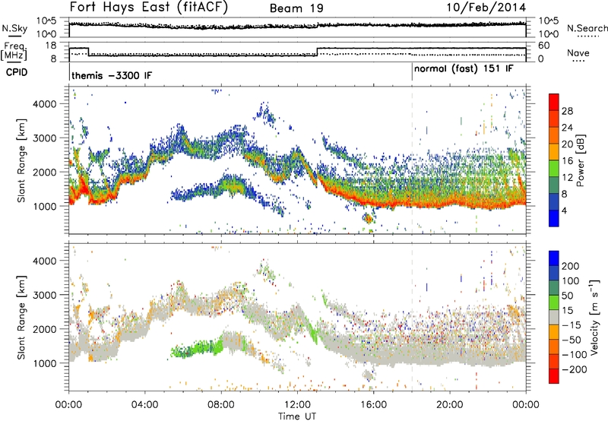
Task: Click the power panel 'Slant Range [km]' label
Action: pyautogui.click(x=21, y=160)
